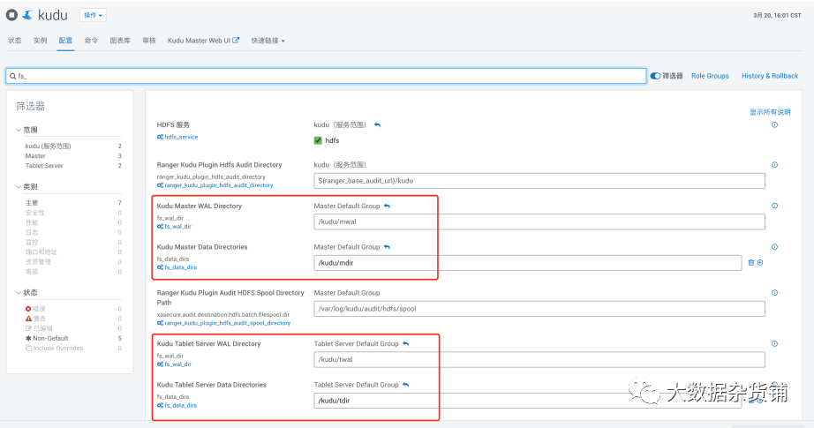814x428 pixels.
Task: Open History & Rollback link
Action: (x=770, y=76)
